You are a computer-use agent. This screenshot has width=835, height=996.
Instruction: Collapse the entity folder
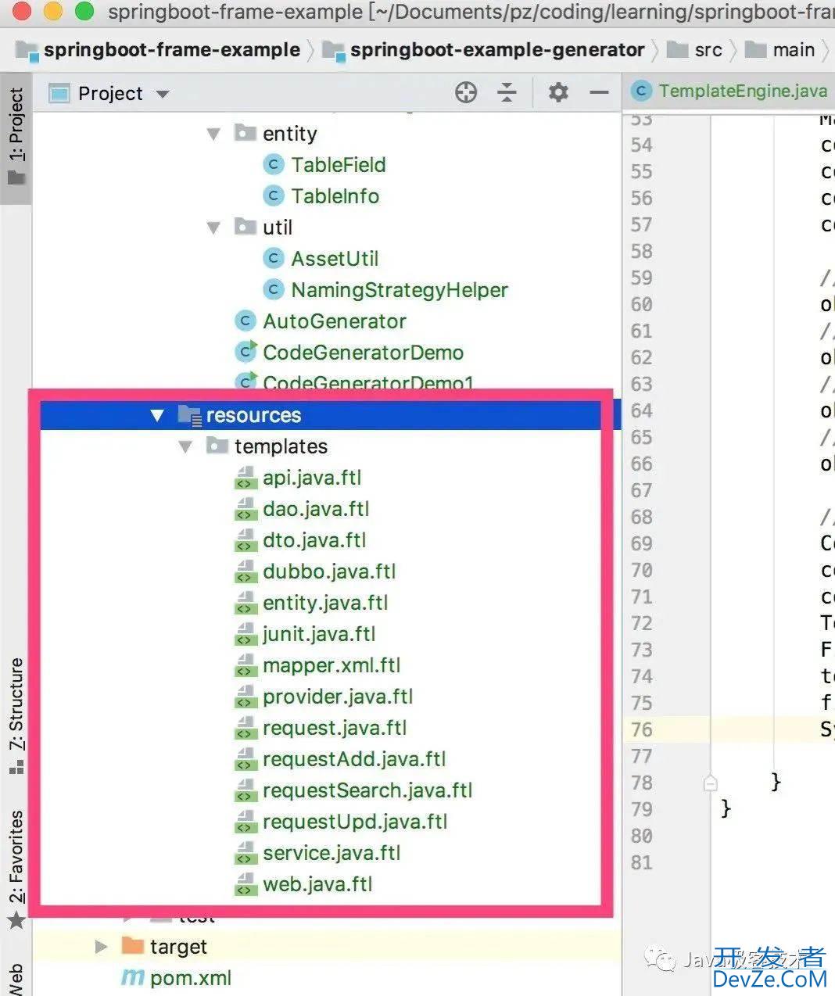[x=213, y=134]
